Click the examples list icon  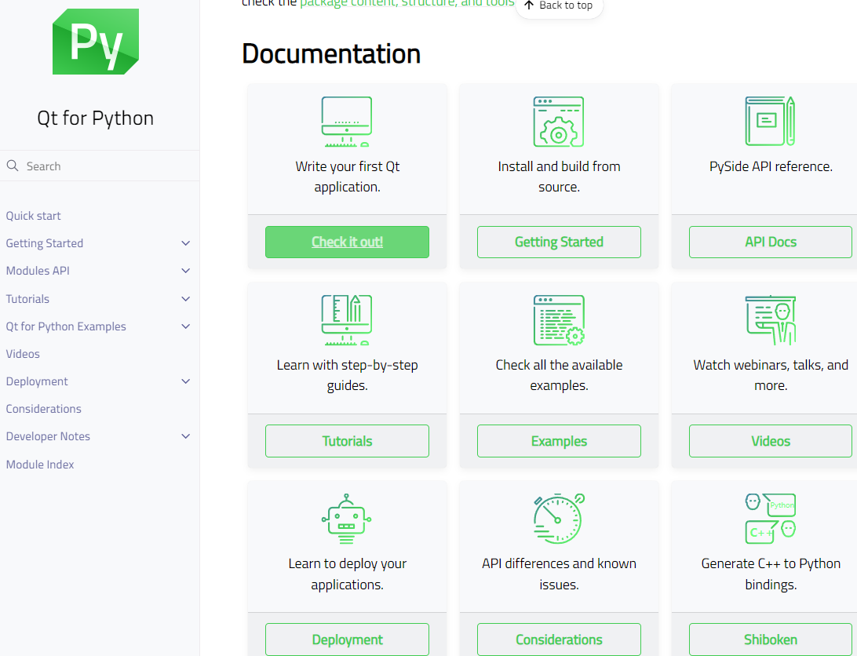559,320
